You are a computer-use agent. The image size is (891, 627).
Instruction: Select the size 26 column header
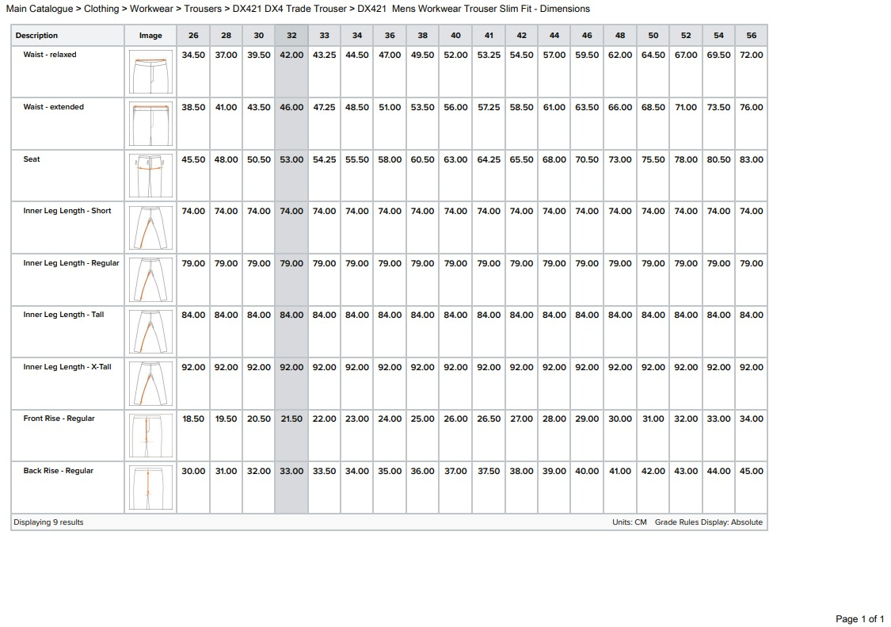pos(193,36)
